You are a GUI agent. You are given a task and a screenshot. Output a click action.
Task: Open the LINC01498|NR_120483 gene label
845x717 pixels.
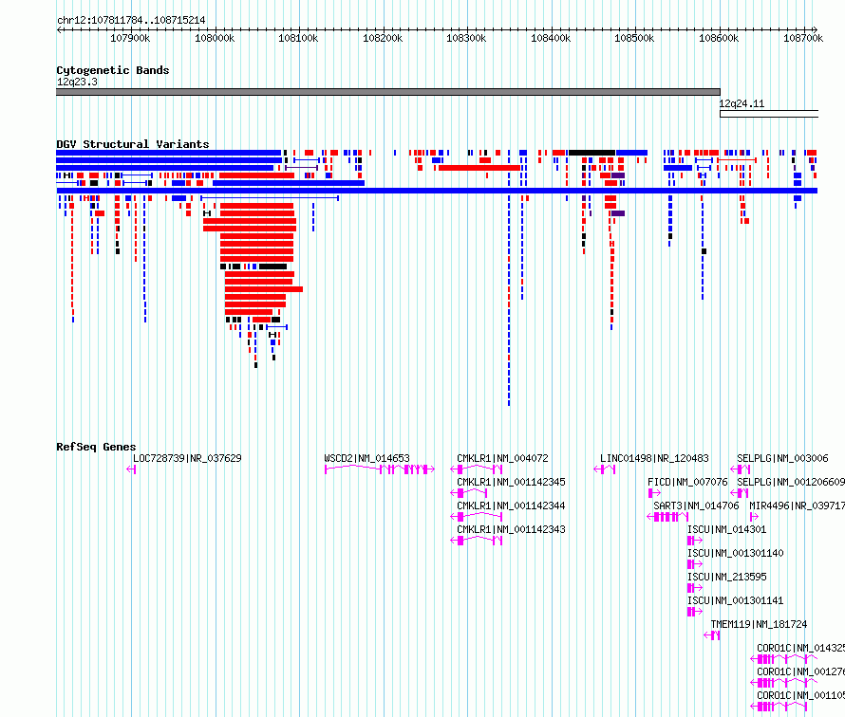coord(655,458)
